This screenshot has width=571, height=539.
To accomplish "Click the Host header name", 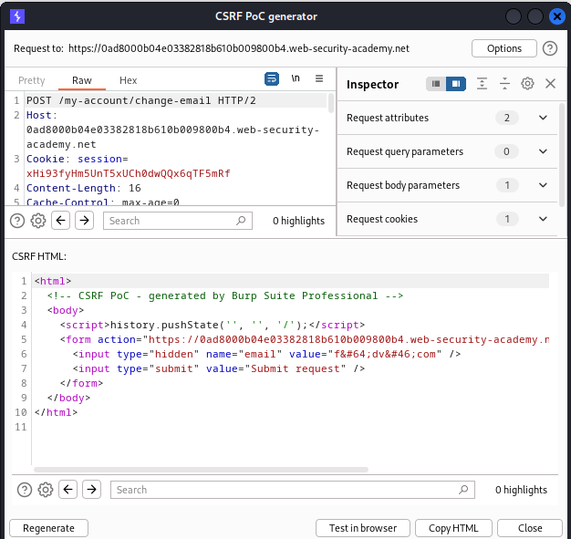I will 39,115.
